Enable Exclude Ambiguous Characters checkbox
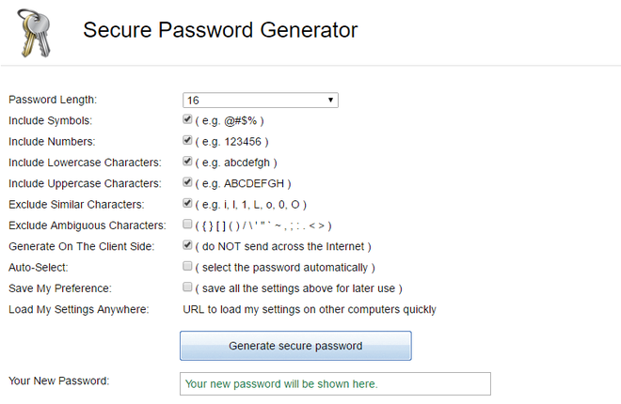The height and width of the screenshot is (404, 621). coord(187,225)
